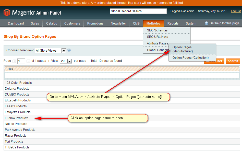Click the Log Out link
The height and width of the screenshot is (152, 242).
click(x=236, y=11)
